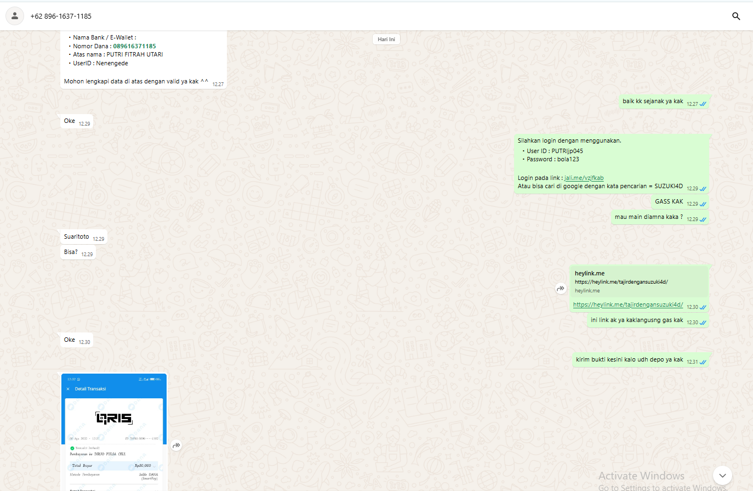
Task: Select the 'Oke' message sent at 12.29
Action: [77, 121]
